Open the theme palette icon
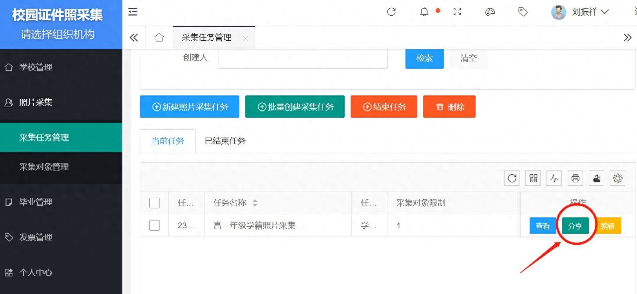 (x=490, y=12)
